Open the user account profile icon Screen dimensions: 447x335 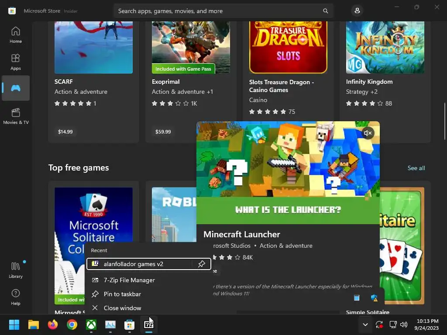(x=357, y=11)
